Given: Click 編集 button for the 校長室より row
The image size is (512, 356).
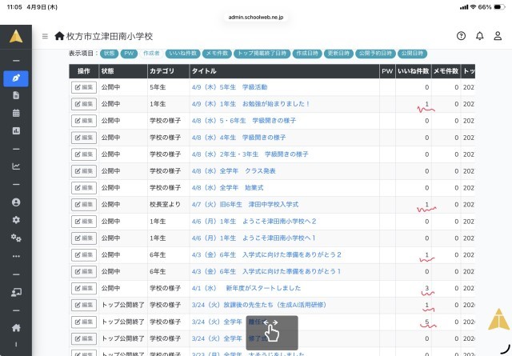Looking at the screenshot, I should [83, 205].
